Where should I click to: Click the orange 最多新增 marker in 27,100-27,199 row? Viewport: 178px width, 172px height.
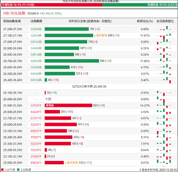click(101, 35)
